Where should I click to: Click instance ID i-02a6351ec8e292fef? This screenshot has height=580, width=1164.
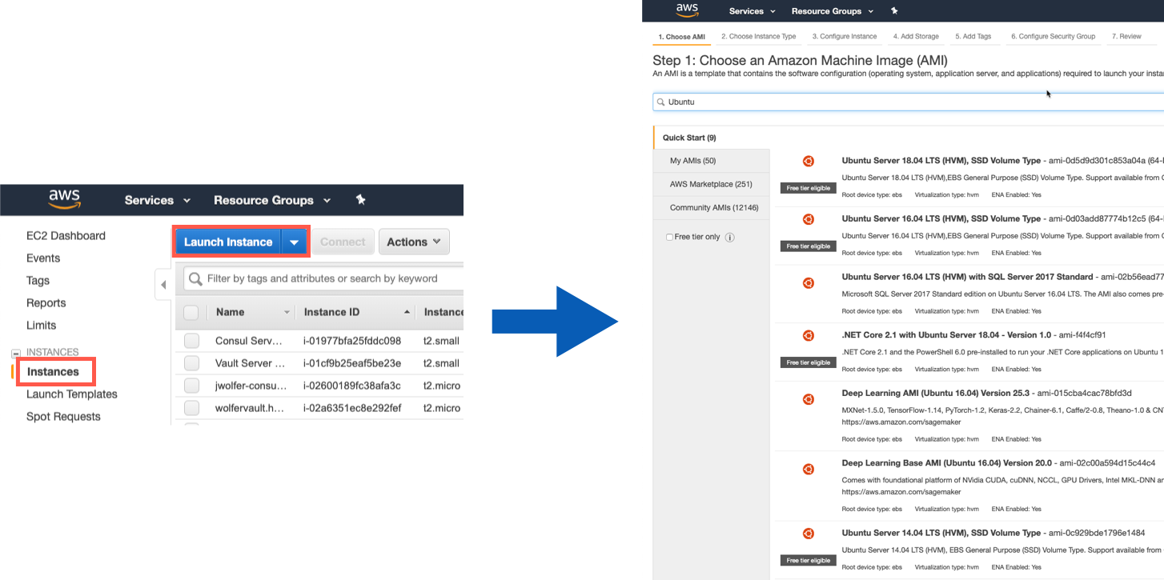352,408
